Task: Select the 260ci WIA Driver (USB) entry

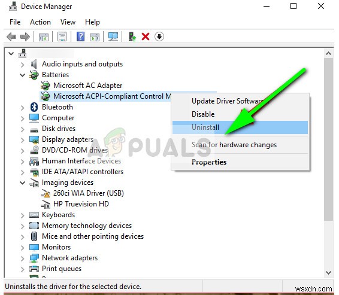Action: 89,193
